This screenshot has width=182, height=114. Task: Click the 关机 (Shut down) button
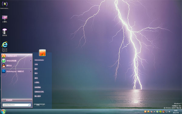coord(38,105)
